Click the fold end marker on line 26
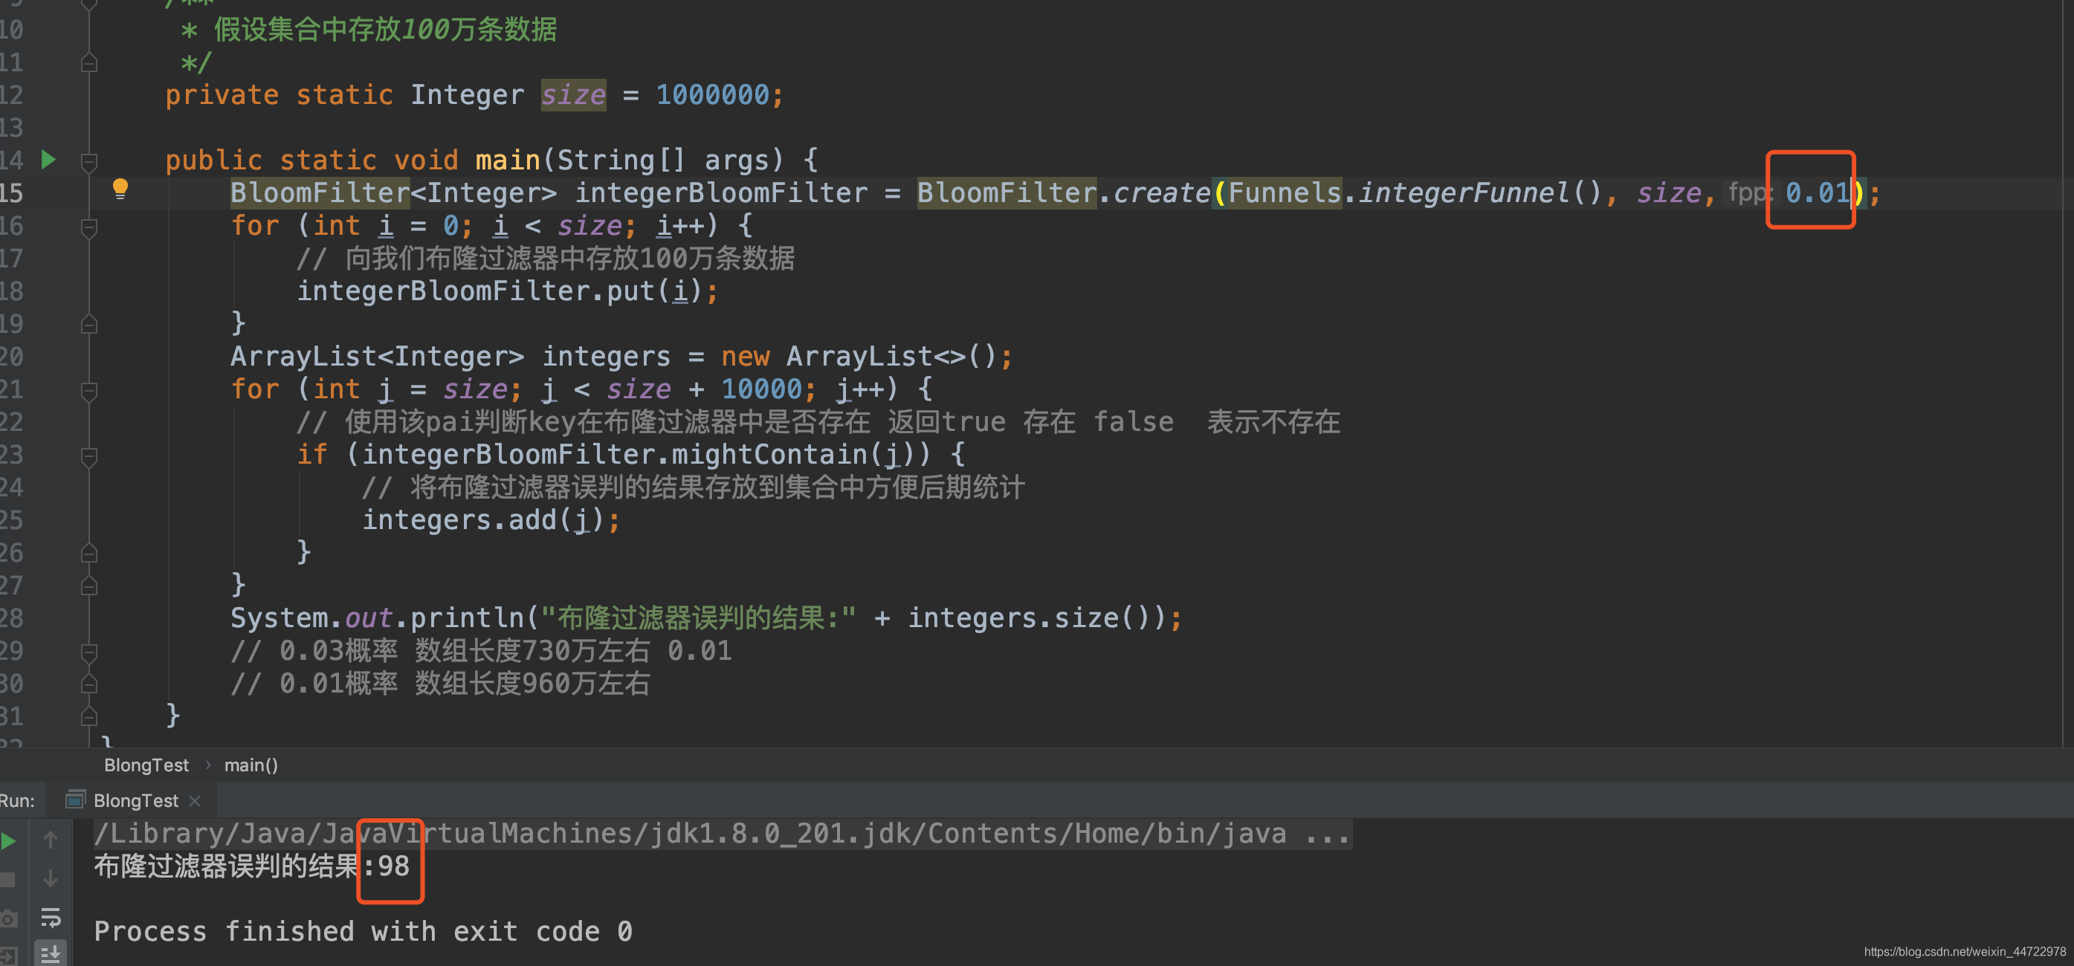 (x=89, y=553)
